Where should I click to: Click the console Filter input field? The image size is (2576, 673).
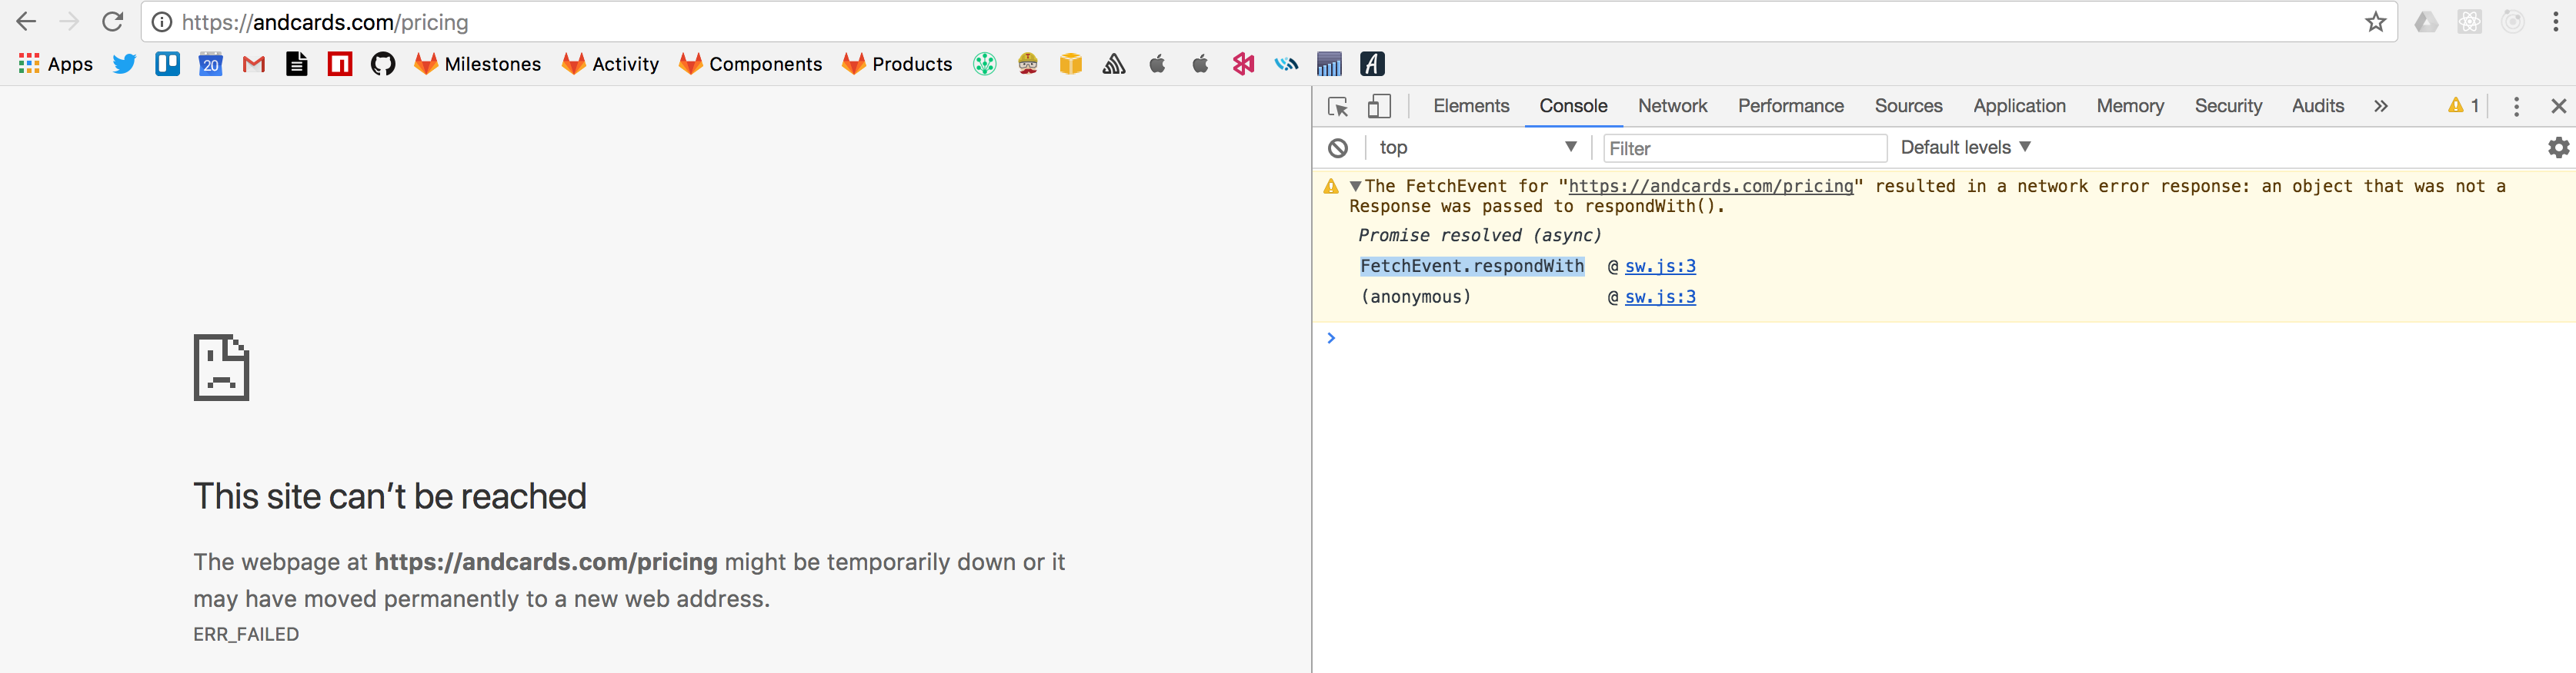tap(1744, 148)
